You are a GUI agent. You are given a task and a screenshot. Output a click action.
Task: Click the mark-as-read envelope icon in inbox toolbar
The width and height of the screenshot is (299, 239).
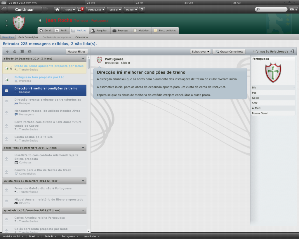pyautogui.click(x=30, y=51)
